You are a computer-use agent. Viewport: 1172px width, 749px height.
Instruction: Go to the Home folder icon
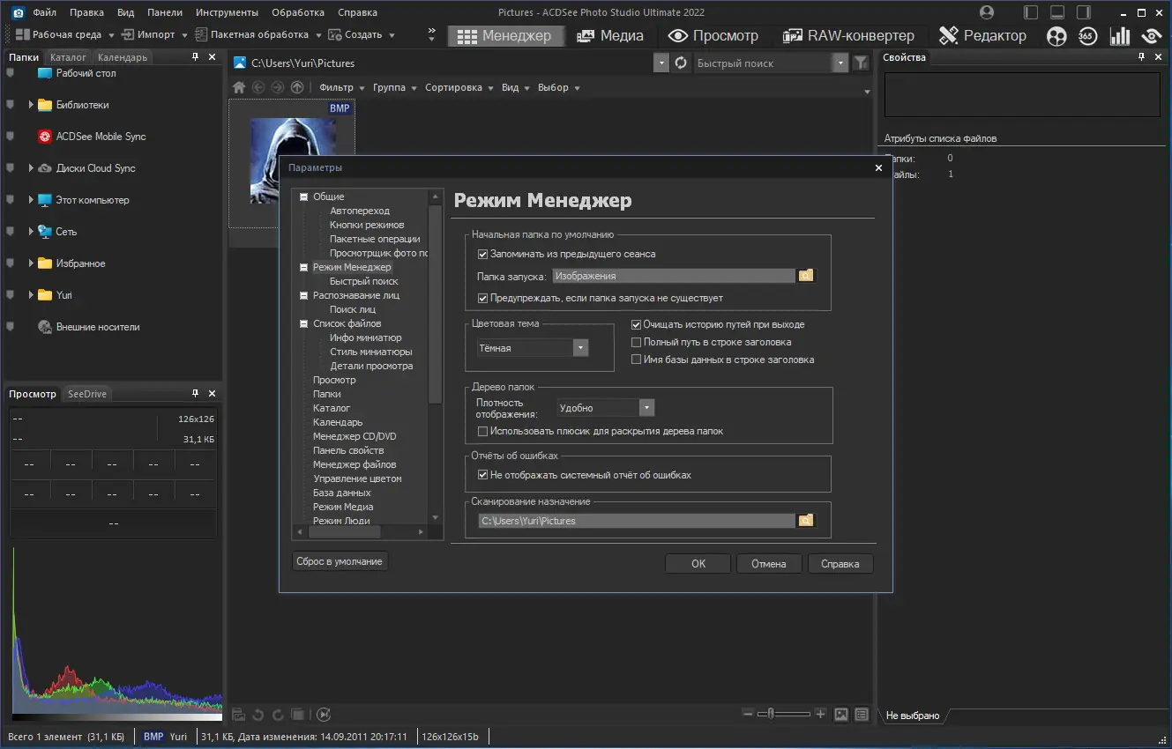(x=238, y=87)
